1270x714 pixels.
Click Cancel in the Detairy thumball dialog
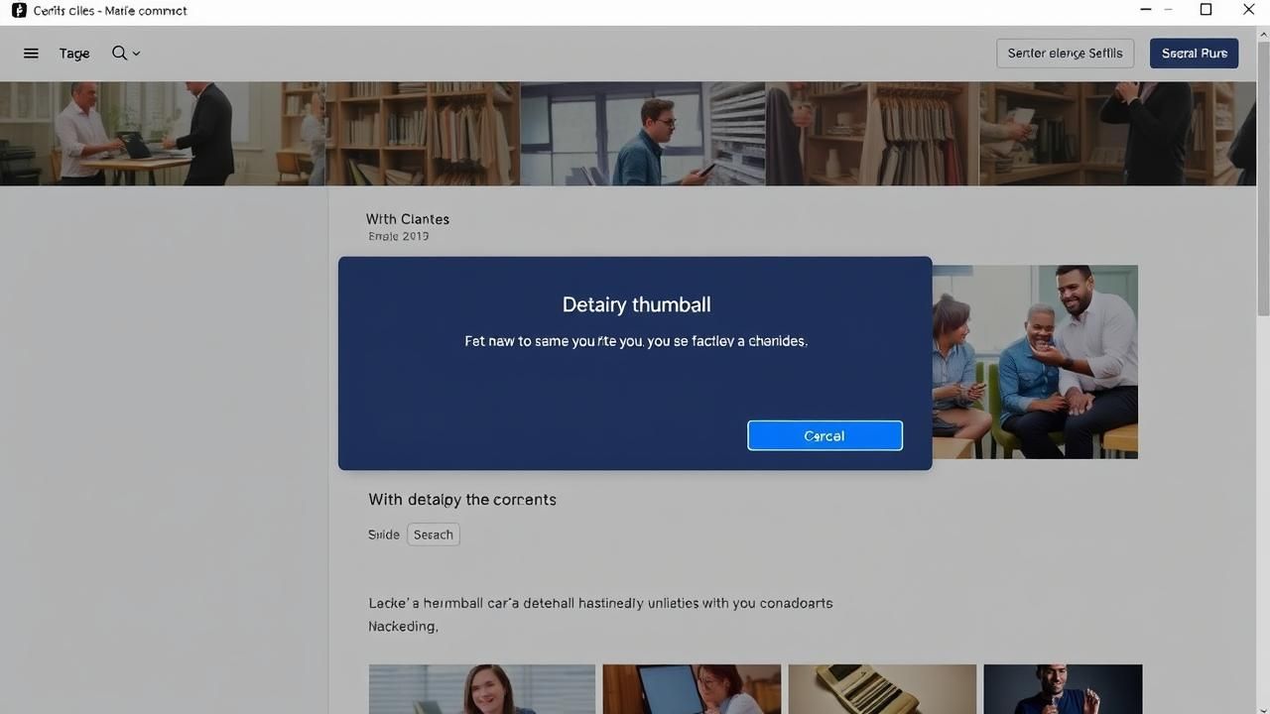(825, 435)
